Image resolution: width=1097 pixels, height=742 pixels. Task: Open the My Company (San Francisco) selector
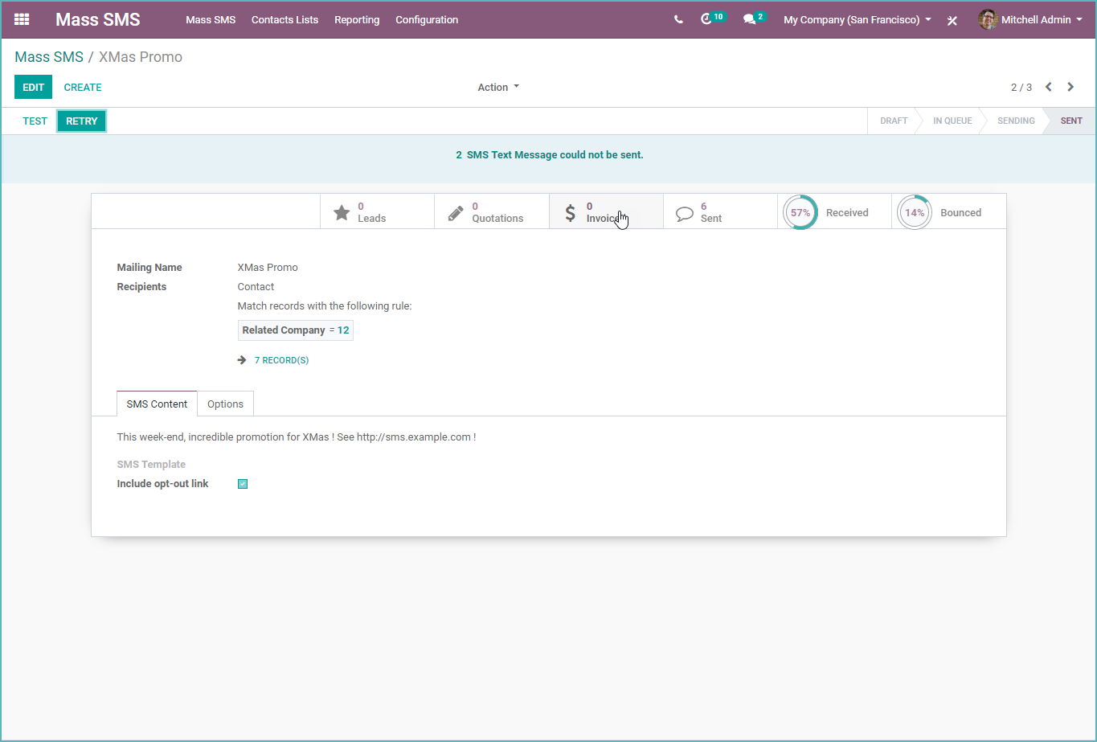(856, 19)
